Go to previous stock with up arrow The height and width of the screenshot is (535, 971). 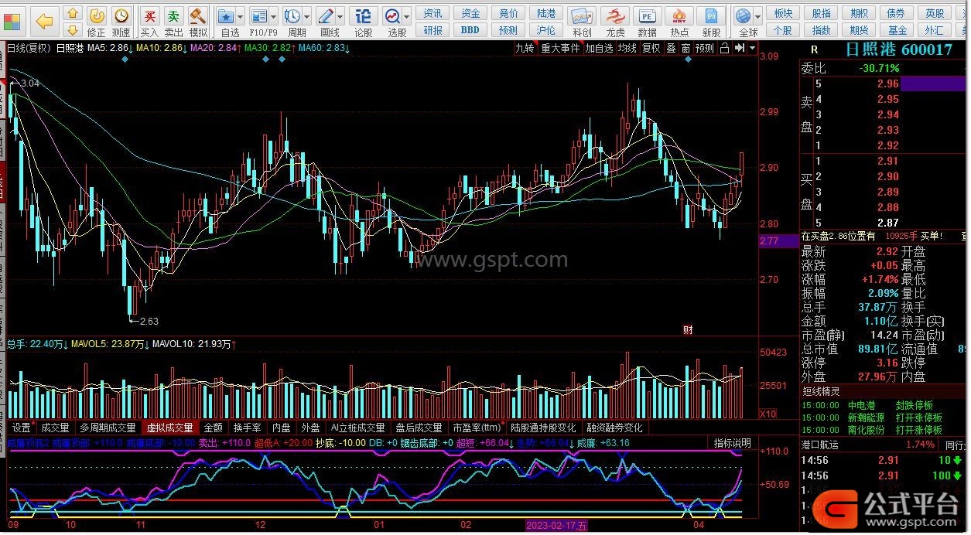coord(72,13)
